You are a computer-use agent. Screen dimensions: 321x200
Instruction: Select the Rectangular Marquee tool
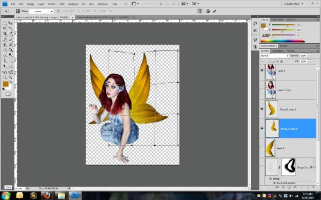[x=5, y=23]
